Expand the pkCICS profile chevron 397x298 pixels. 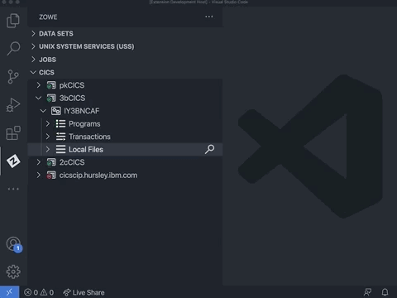click(39, 85)
